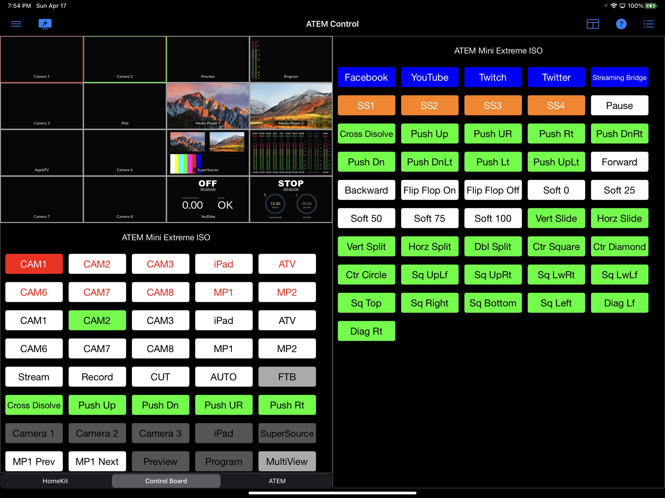Image resolution: width=665 pixels, height=498 pixels.
Task: Tap the Twitch button
Action: click(x=493, y=77)
